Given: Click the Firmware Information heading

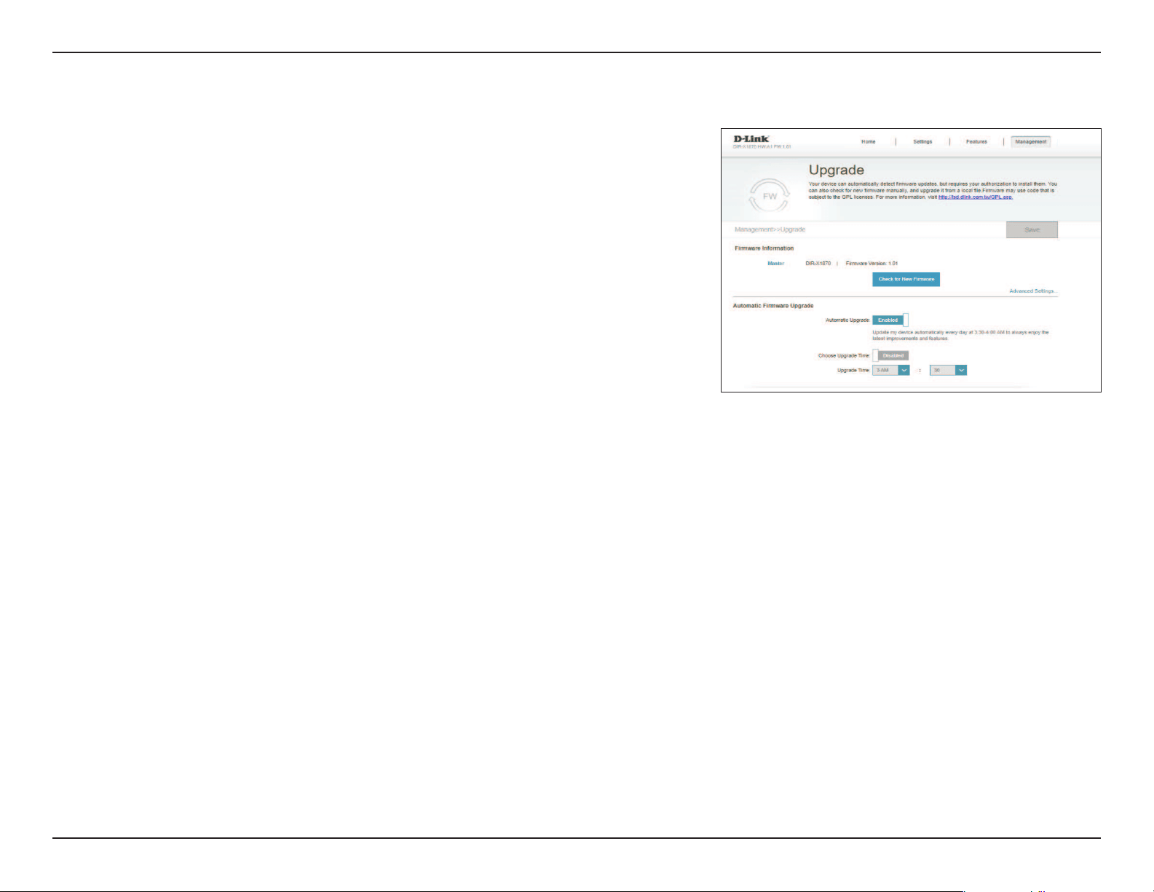Looking at the screenshot, I should [x=764, y=248].
